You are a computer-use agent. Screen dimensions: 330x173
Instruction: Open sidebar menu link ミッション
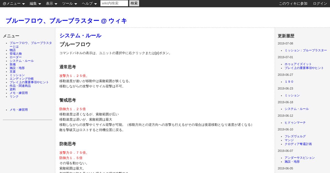[17, 75]
